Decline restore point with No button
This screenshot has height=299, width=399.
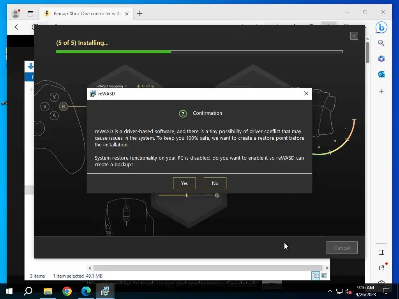(215, 183)
